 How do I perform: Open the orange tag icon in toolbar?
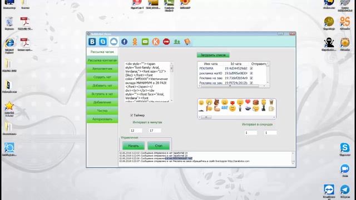[x=187, y=42]
